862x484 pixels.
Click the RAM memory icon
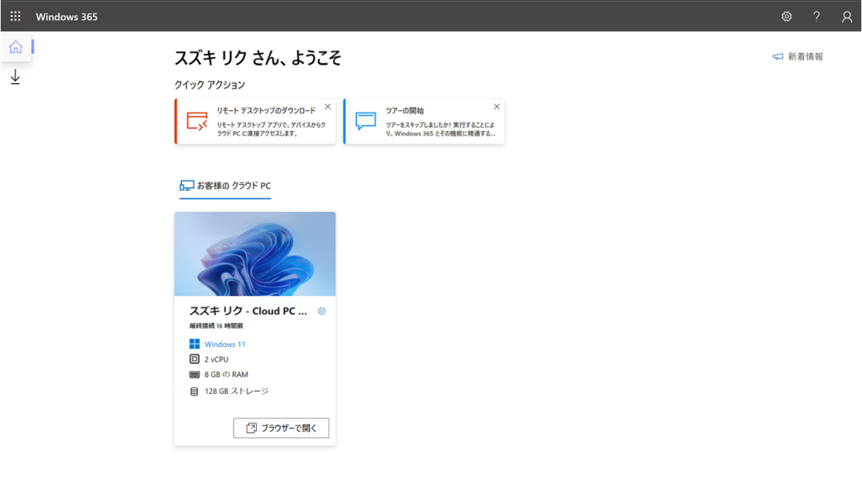coord(194,374)
